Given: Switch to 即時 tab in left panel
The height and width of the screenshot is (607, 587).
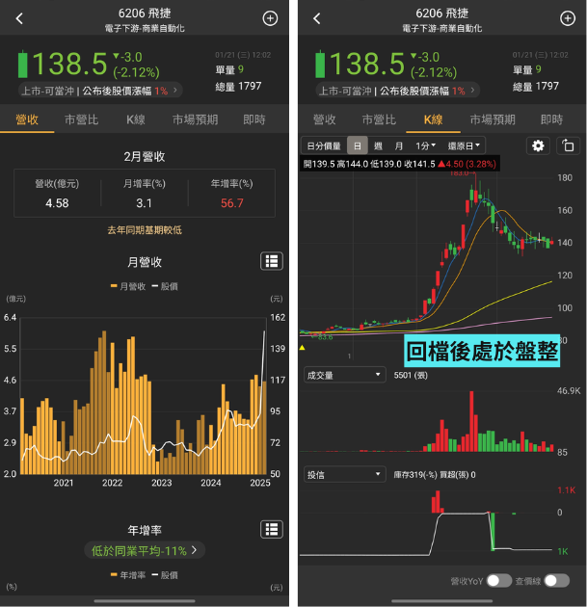Looking at the screenshot, I should pyautogui.click(x=254, y=119).
